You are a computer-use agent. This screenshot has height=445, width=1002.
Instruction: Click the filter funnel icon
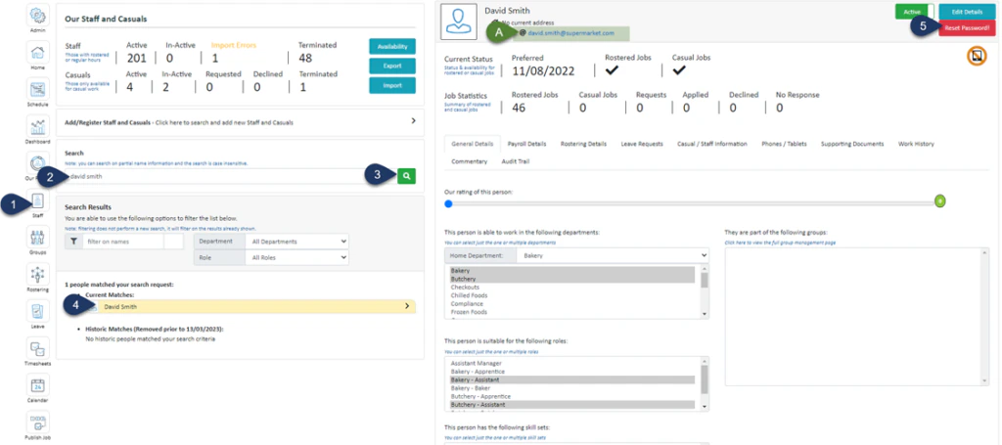click(73, 242)
